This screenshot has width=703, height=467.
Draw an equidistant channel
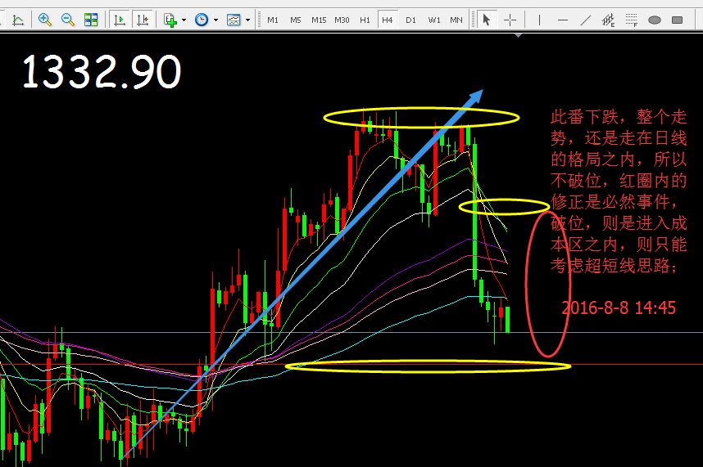point(609,20)
